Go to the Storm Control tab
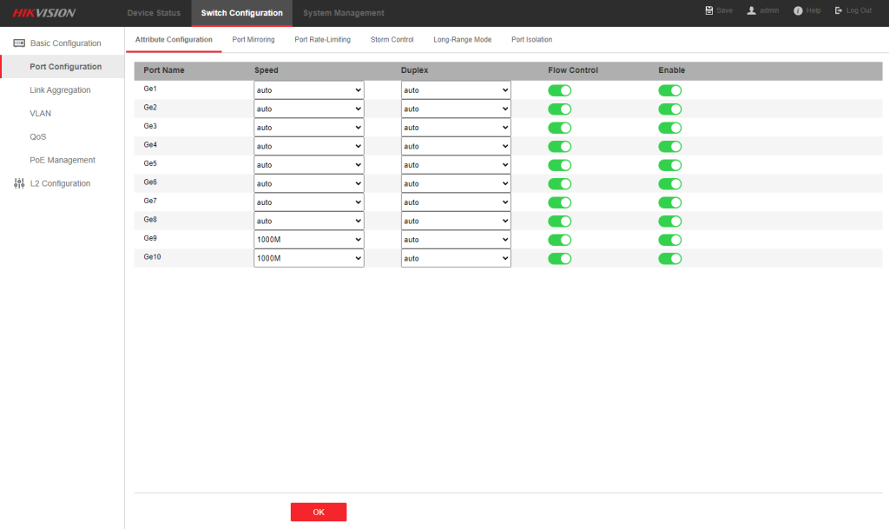Viewport: 889px width, 529px height. [x=392, y=40]
